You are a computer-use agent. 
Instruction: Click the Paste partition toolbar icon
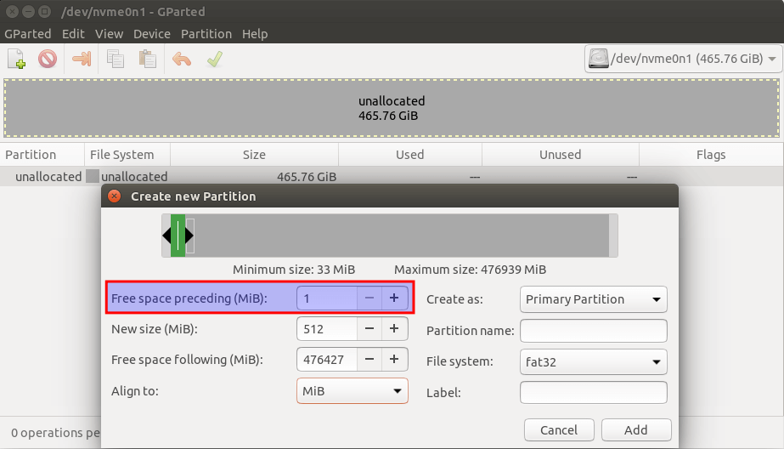[x=148, y=60]
